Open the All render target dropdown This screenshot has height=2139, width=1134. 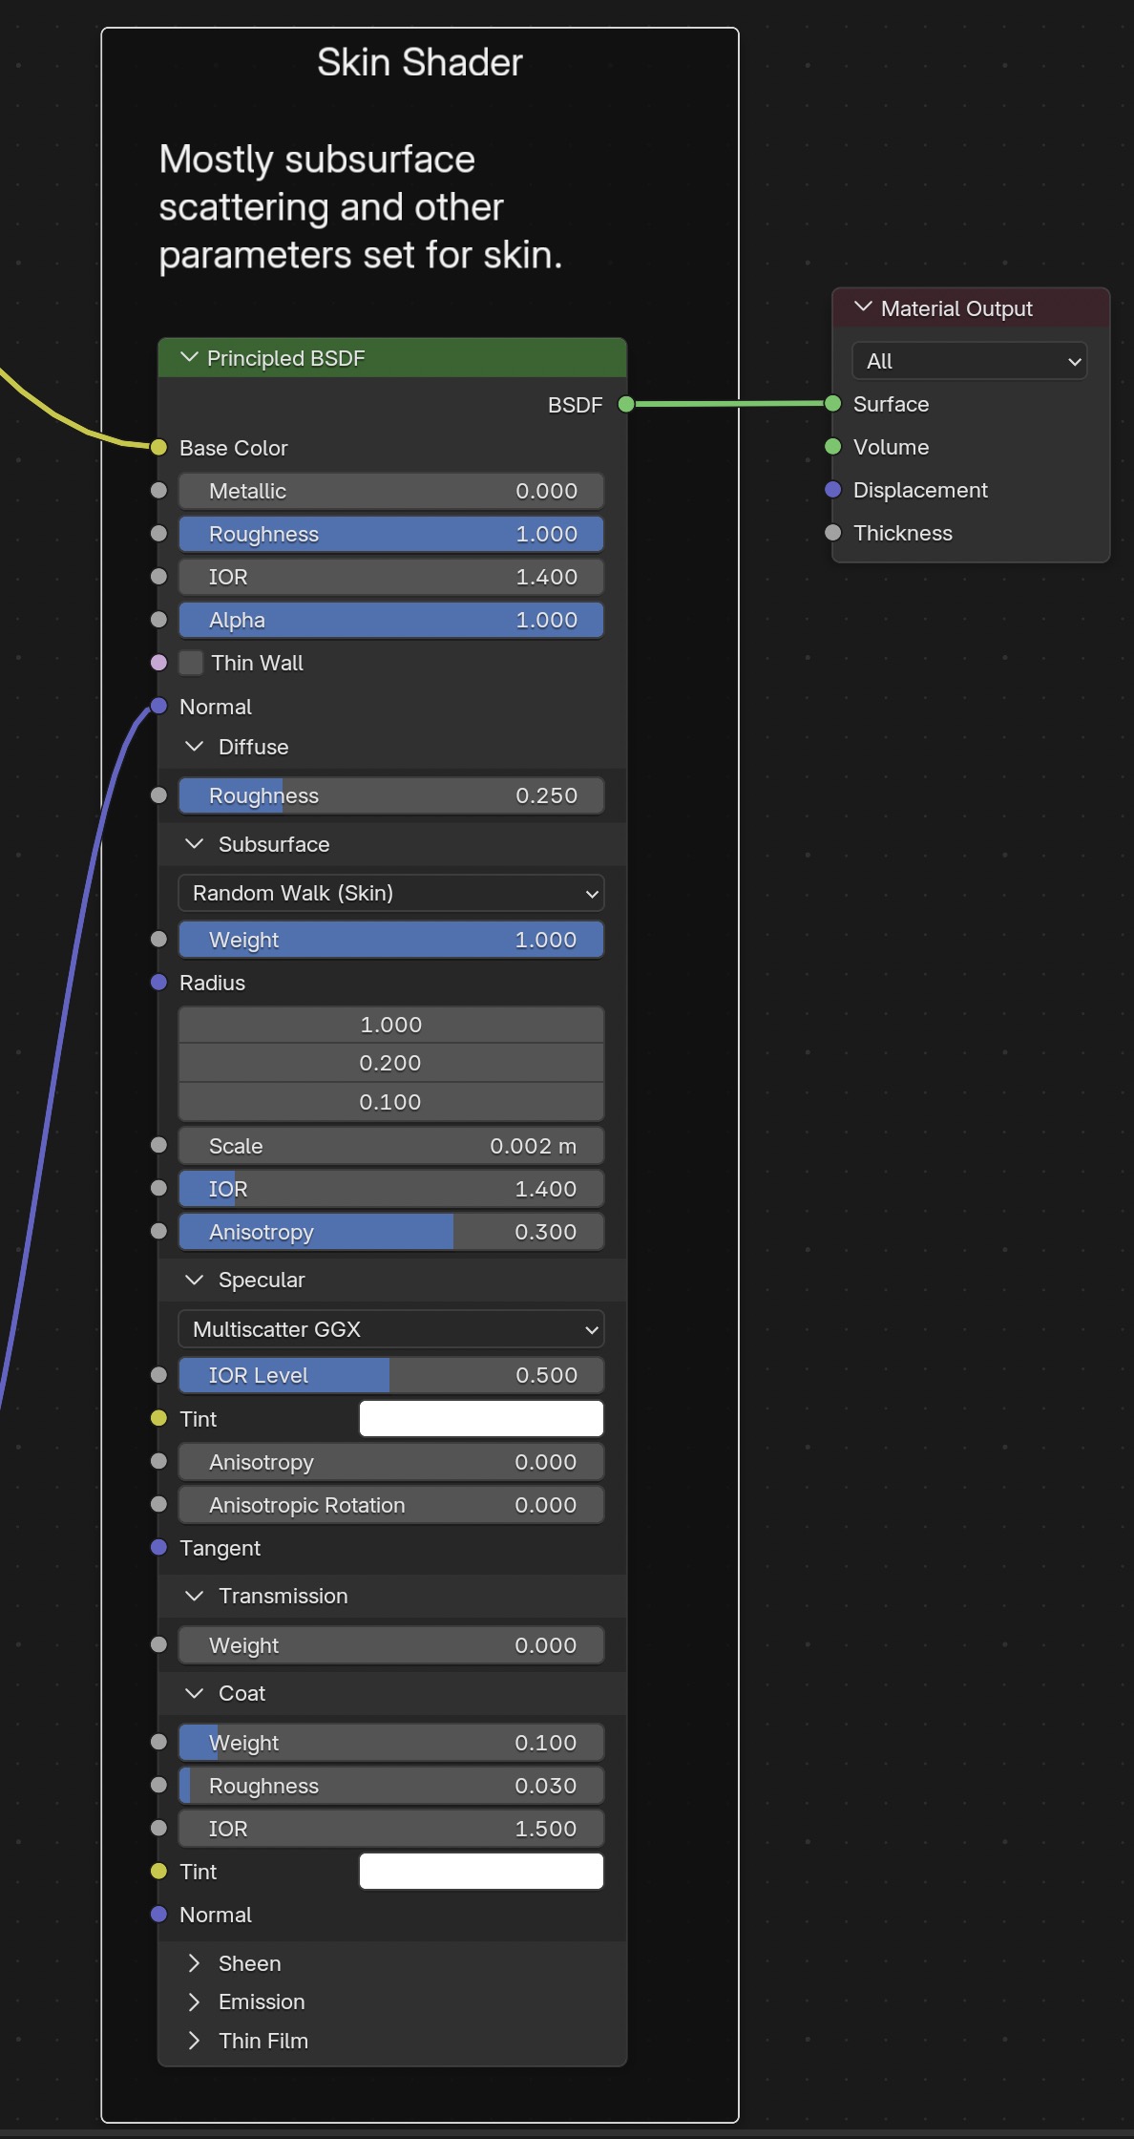click(x=969, y=361)
